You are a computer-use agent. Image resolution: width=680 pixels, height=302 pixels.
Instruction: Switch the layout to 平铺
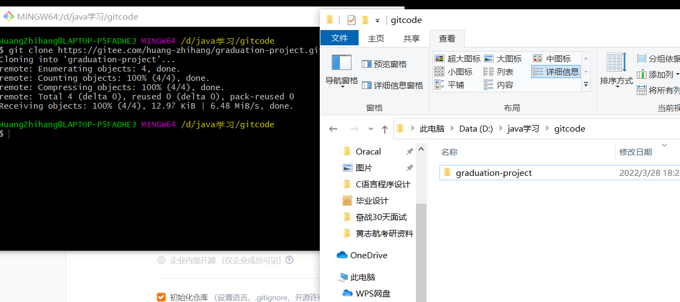click(x=449, y=85)
